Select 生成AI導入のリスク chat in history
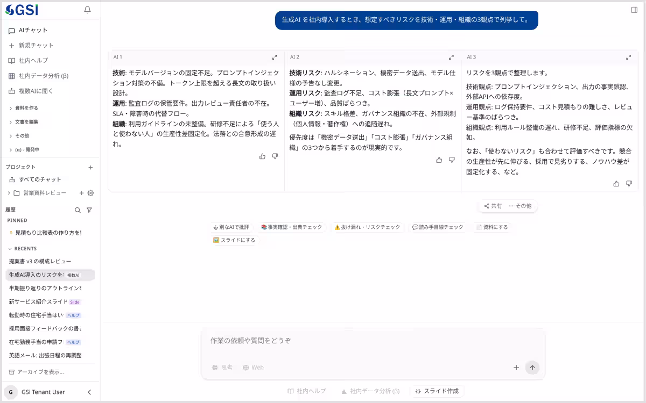The height and width of the screenshot is (403, 646). pos(50,275)
